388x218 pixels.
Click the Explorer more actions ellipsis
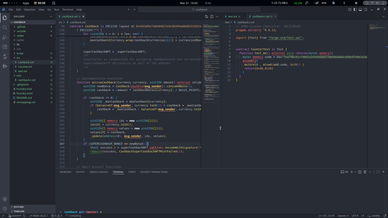click(51, 16)
